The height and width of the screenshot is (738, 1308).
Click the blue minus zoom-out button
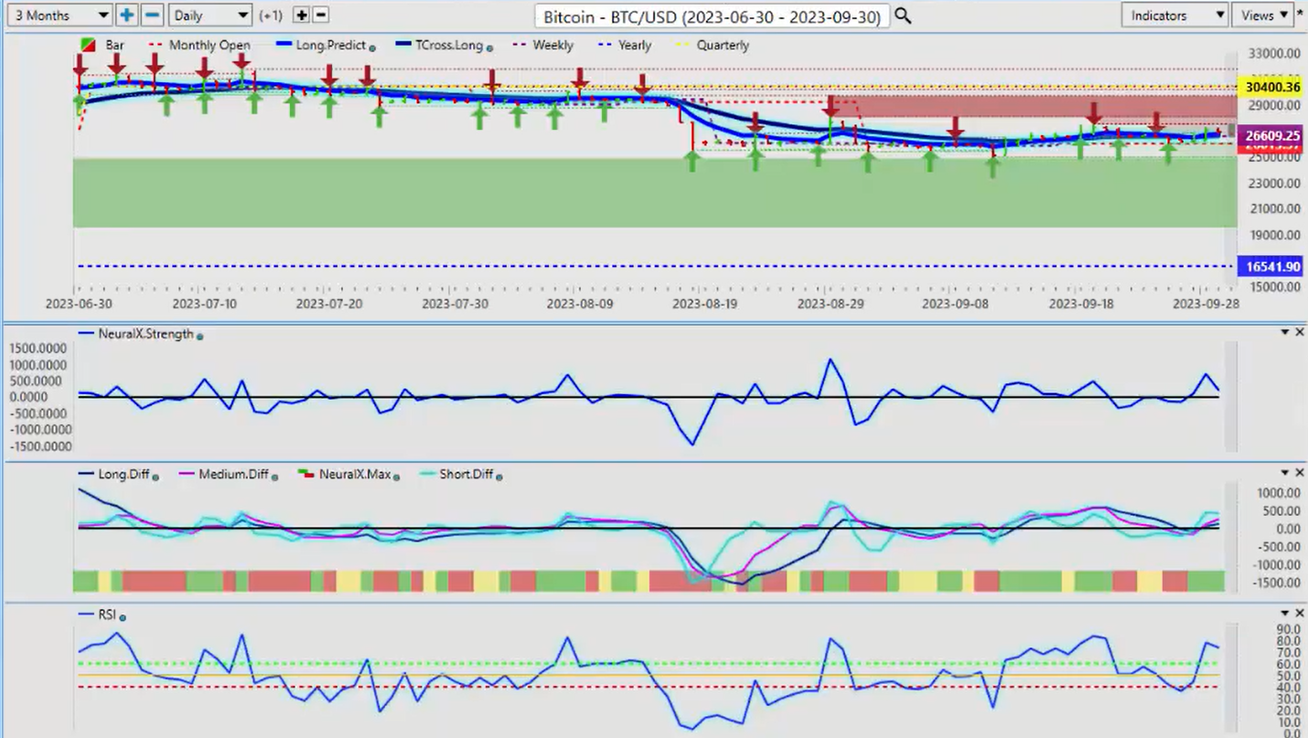[x=153, y=16]
